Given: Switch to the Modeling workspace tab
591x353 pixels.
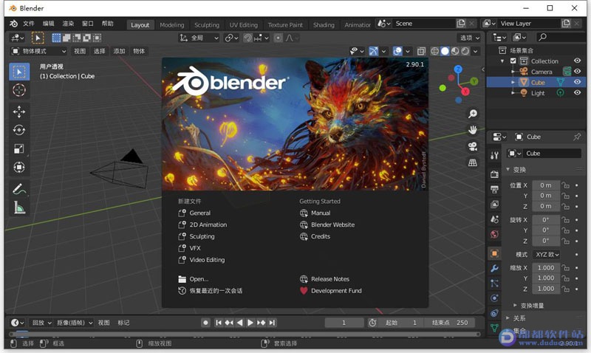Looking at the screenshot, I should (172, 25).
